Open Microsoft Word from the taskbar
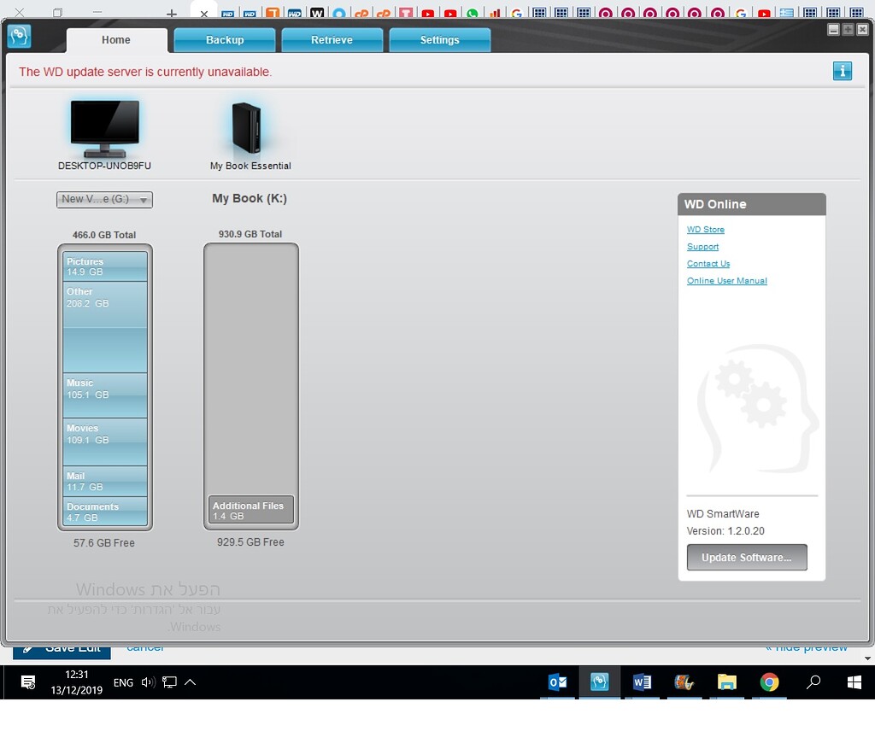Image resolution: width=875 pixels, height=743 pixels. coord(643,682)
